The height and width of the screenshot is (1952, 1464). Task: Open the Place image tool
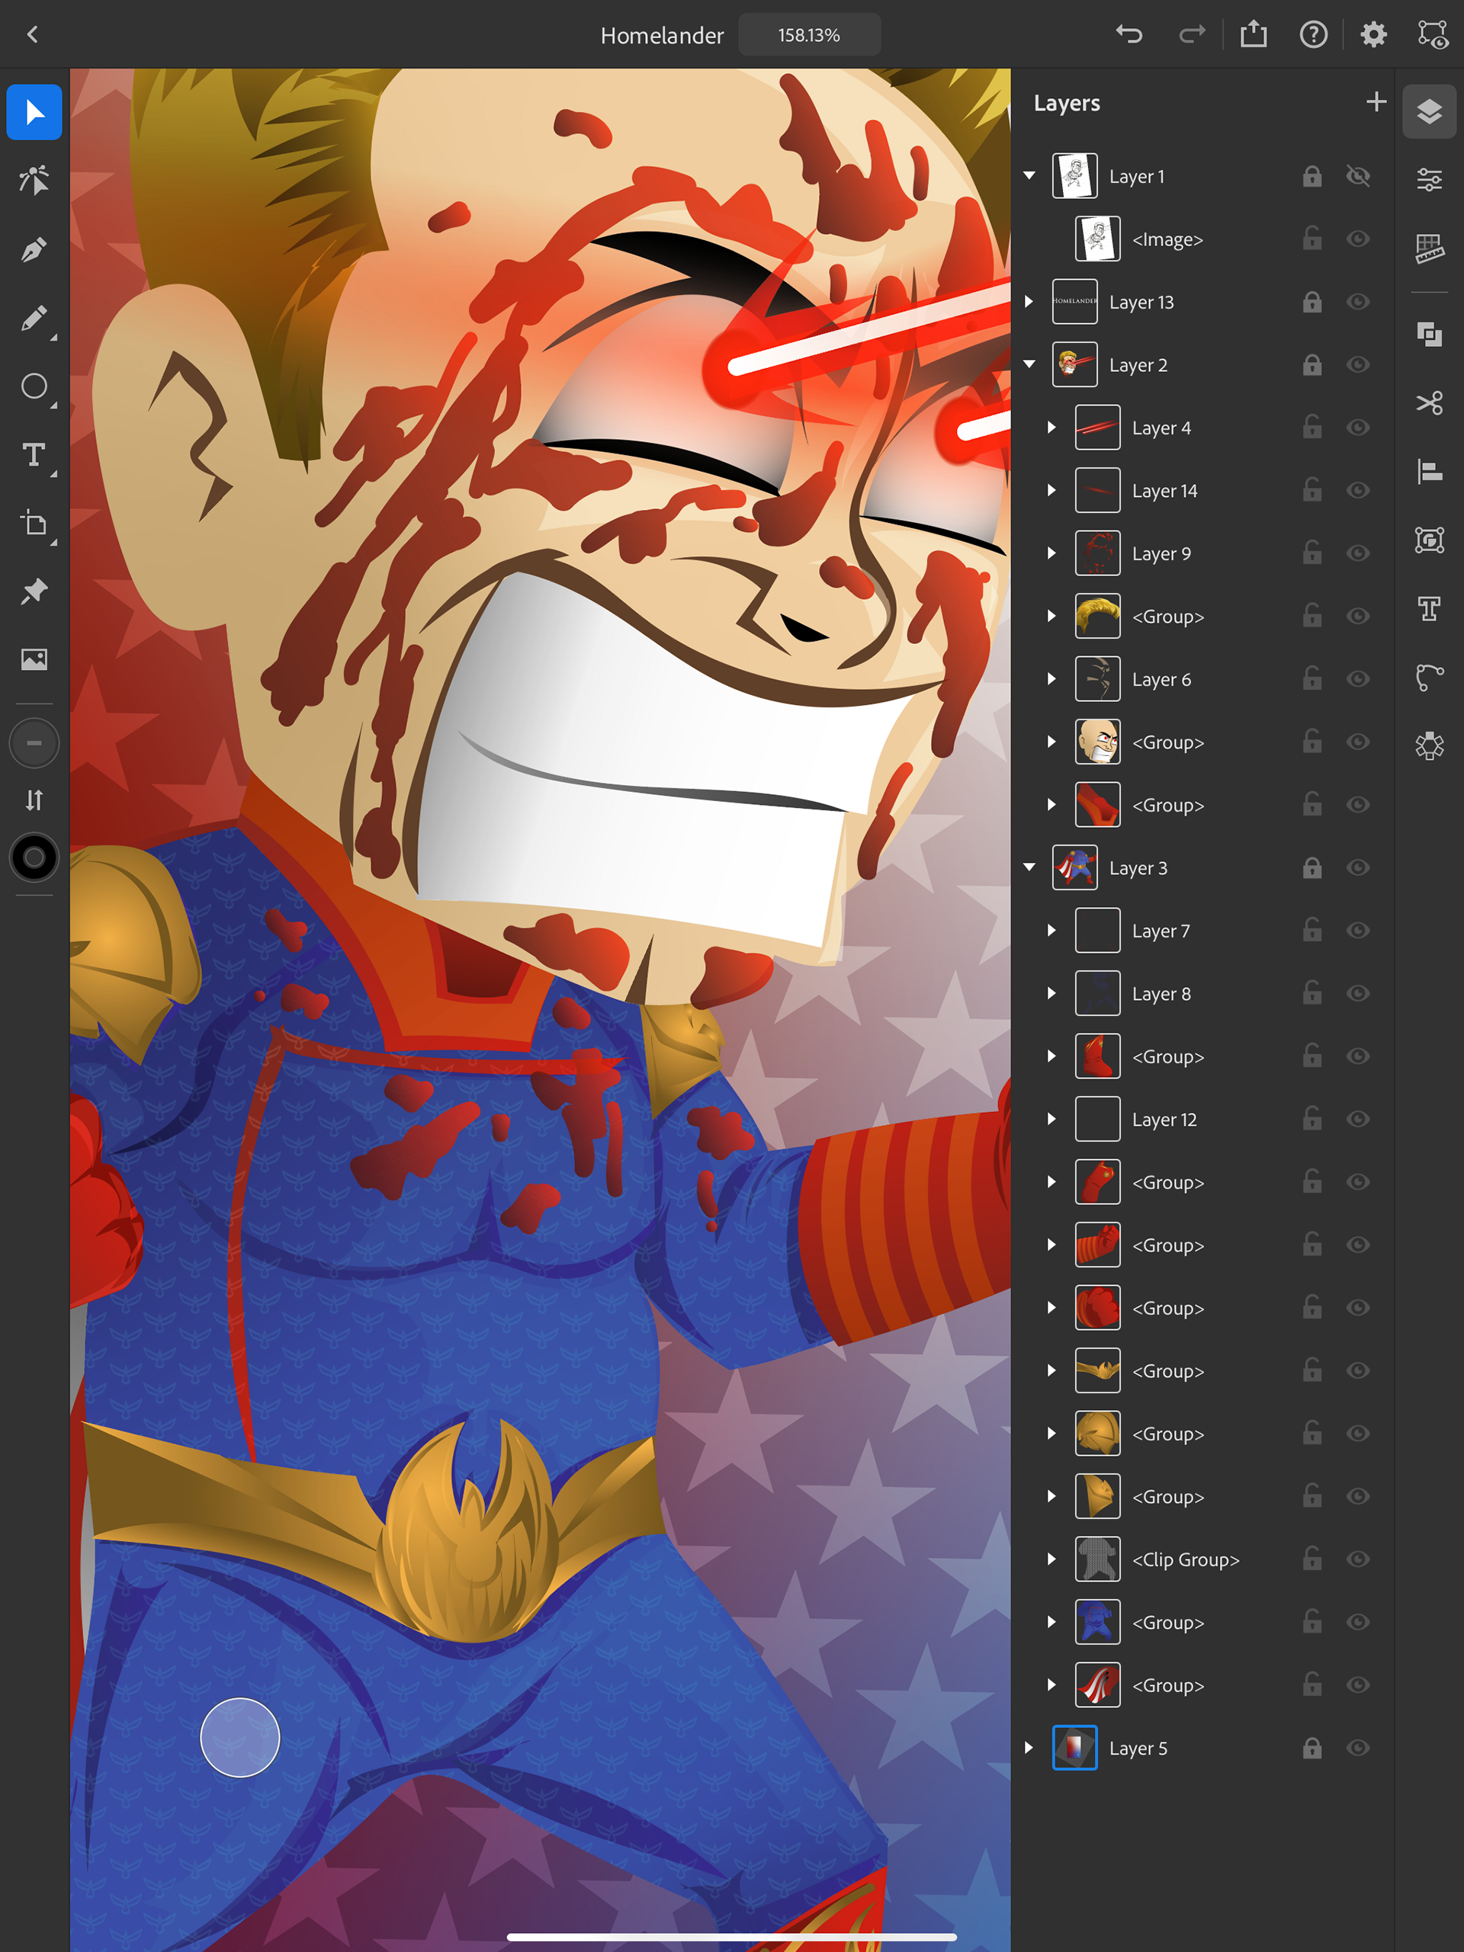(34, 659)
